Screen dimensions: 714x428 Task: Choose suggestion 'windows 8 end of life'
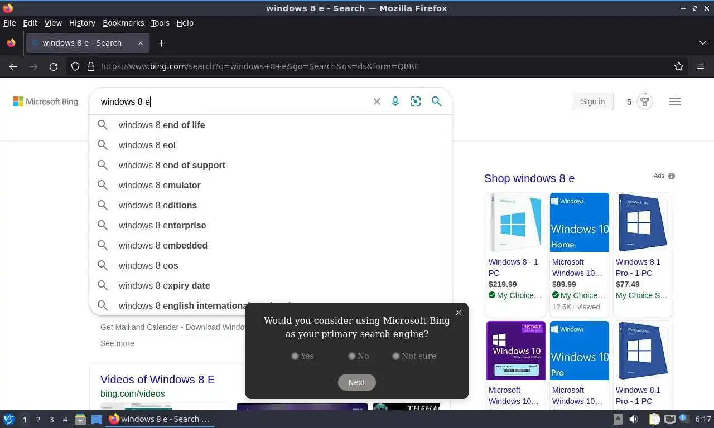pos(271,125)
